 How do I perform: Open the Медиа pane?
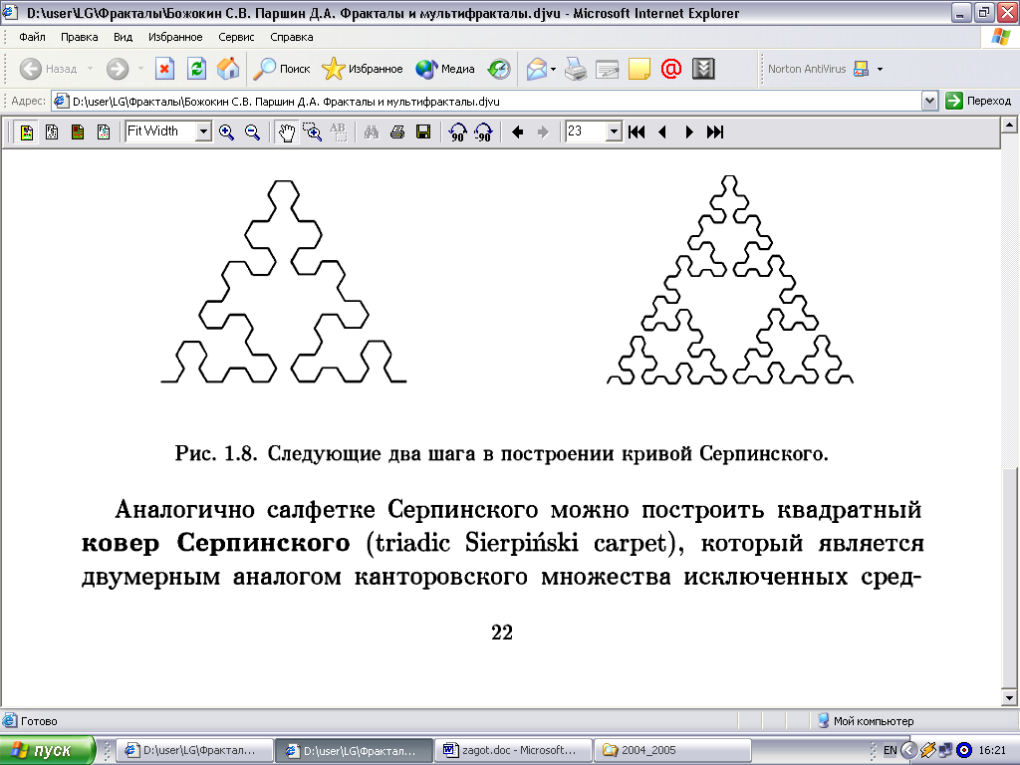tap(445, 69)
